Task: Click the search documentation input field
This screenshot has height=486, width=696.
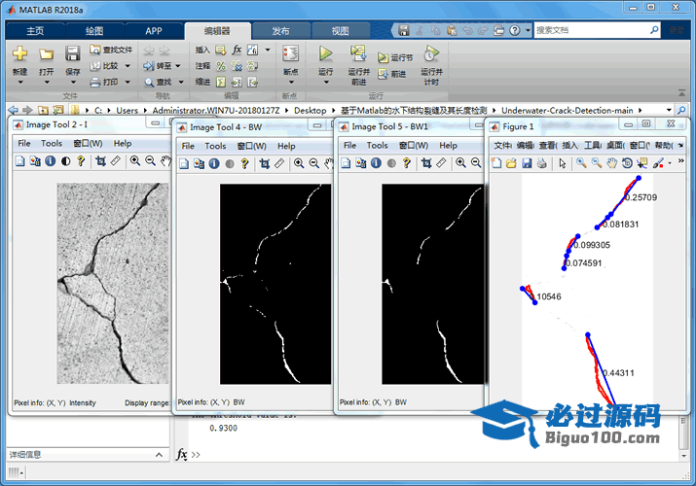Action: click(592, 30)
